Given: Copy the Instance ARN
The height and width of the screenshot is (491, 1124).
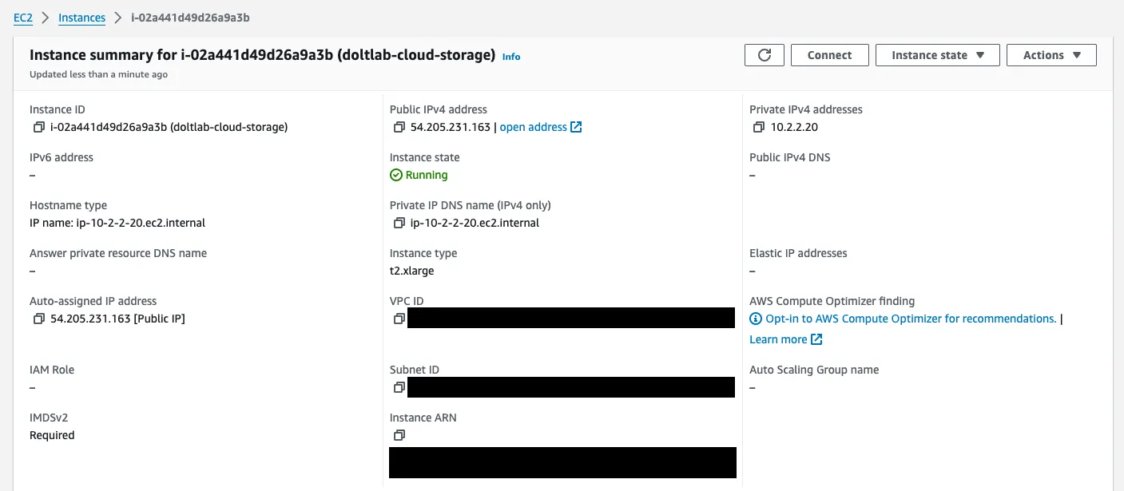Looking at the screenshot, I should pos(399,435).
